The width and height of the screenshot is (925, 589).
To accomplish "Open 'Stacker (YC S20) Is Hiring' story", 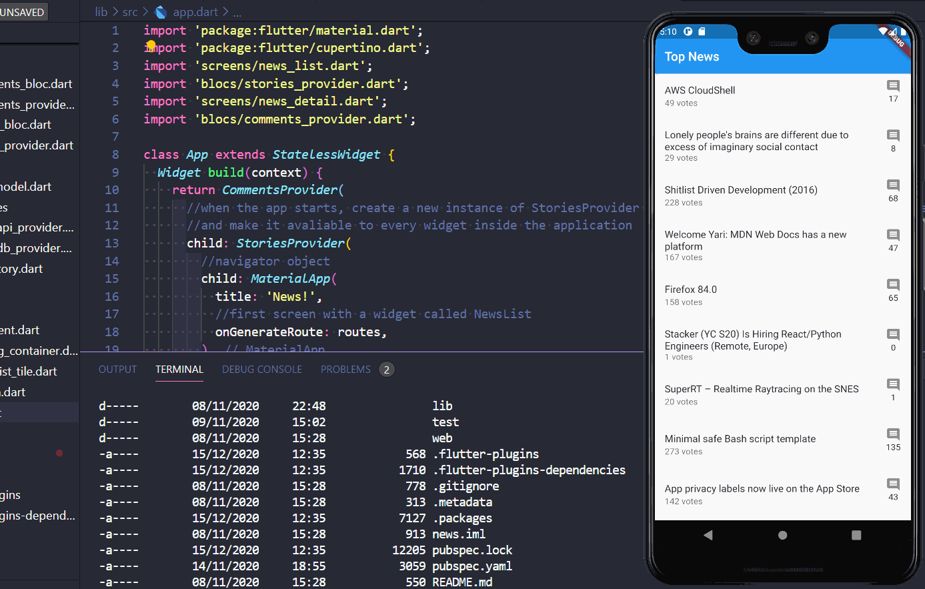I will (753, 340).
